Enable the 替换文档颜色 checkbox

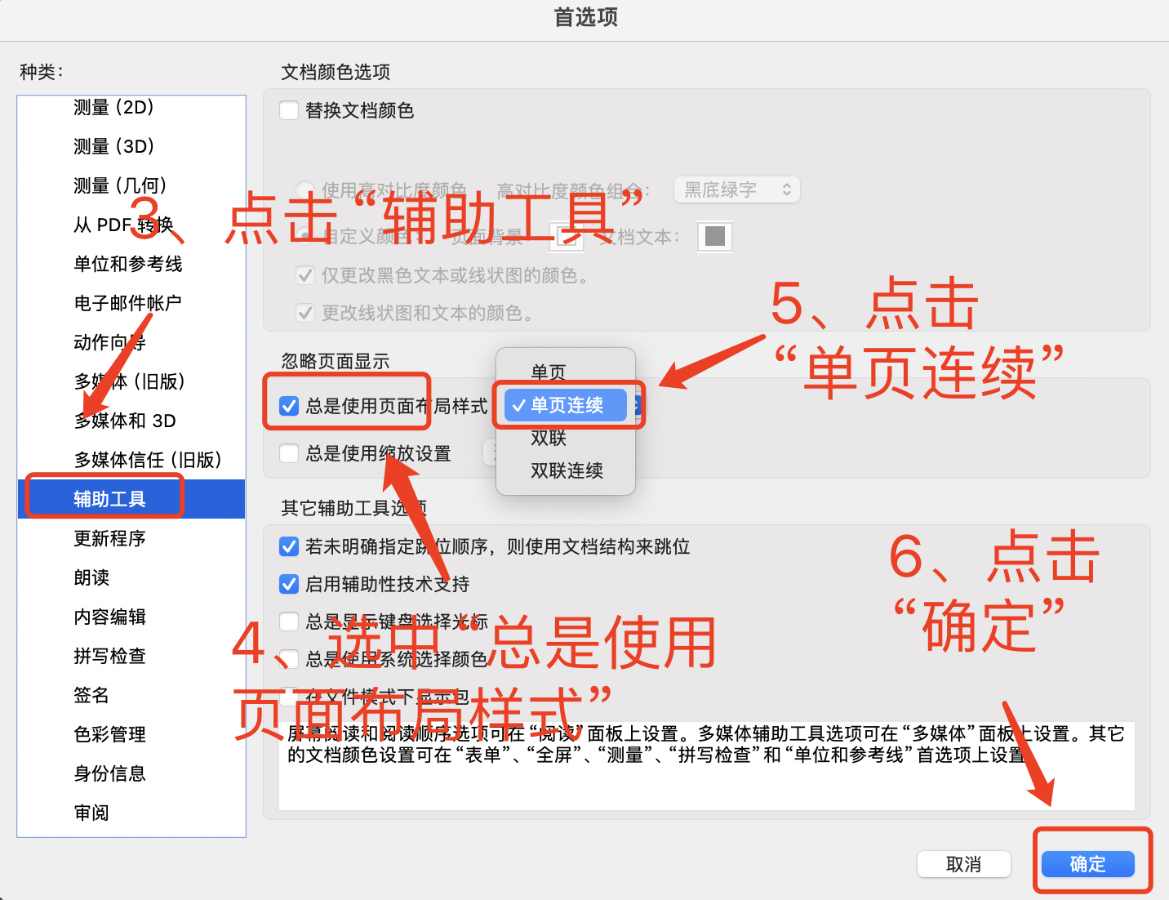[289, 110]
